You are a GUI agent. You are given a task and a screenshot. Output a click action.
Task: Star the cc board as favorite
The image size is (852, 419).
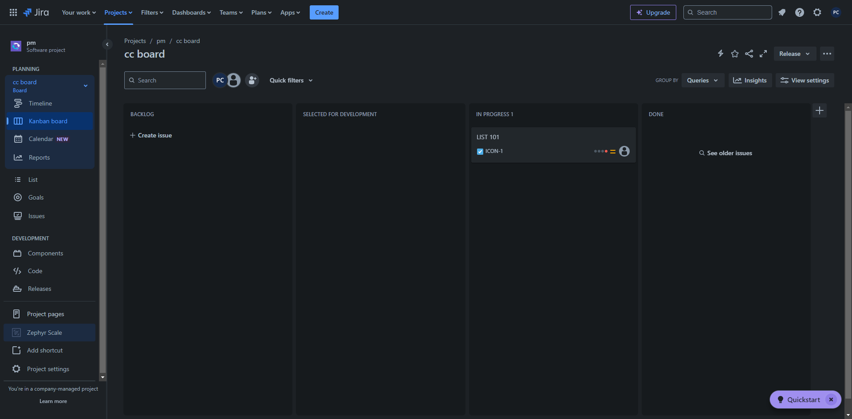coord(735,54)
